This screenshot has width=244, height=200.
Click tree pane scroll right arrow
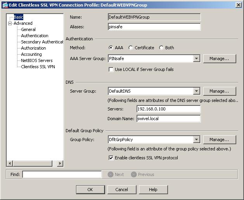[x=60, y=164]
